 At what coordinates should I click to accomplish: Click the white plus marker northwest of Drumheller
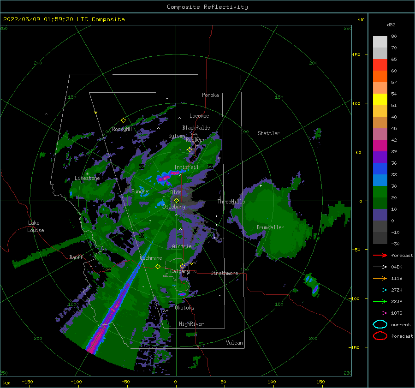pos(261,185)
